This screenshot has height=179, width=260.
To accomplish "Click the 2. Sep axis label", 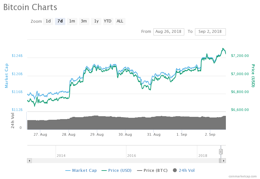I will point(210,134).
